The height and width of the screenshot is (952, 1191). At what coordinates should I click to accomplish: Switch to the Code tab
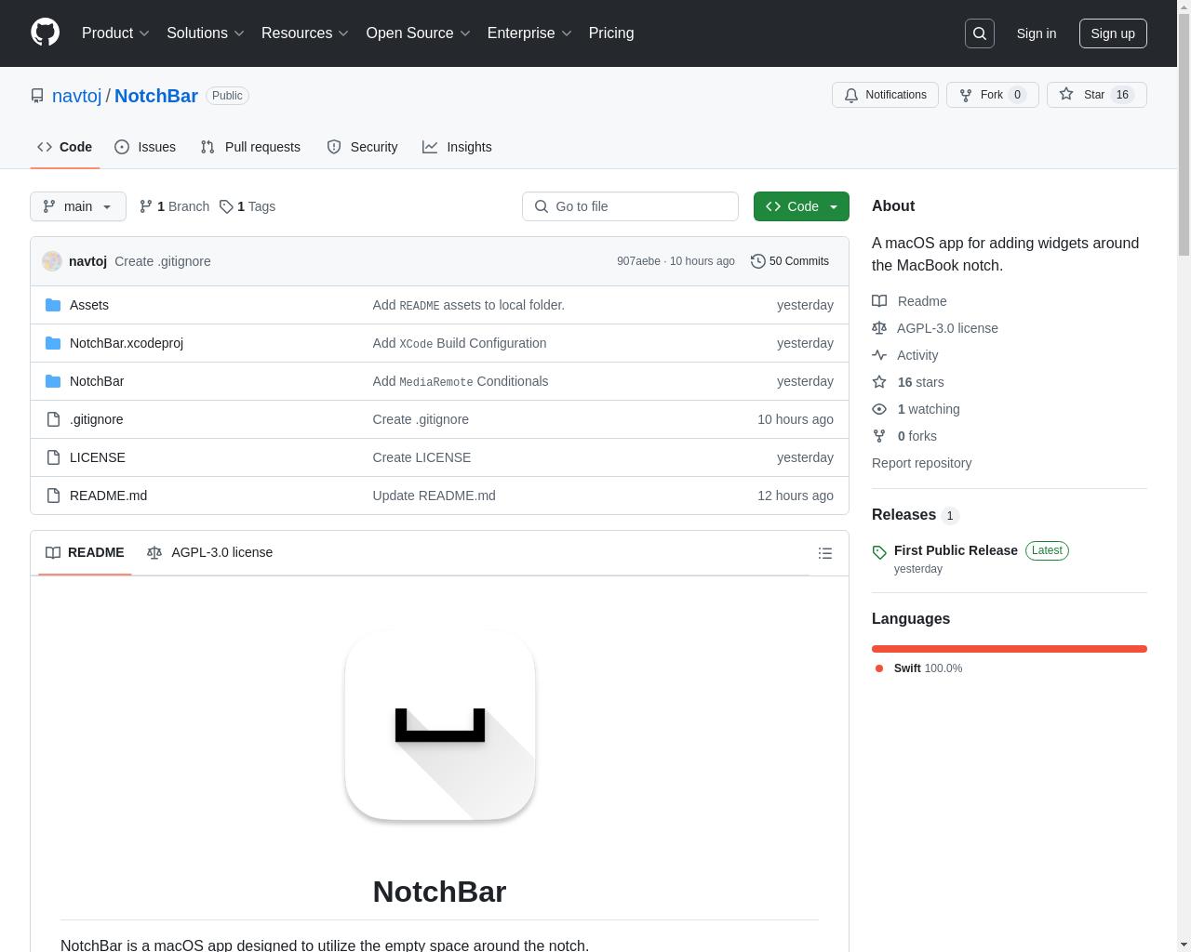click(64, 147)
